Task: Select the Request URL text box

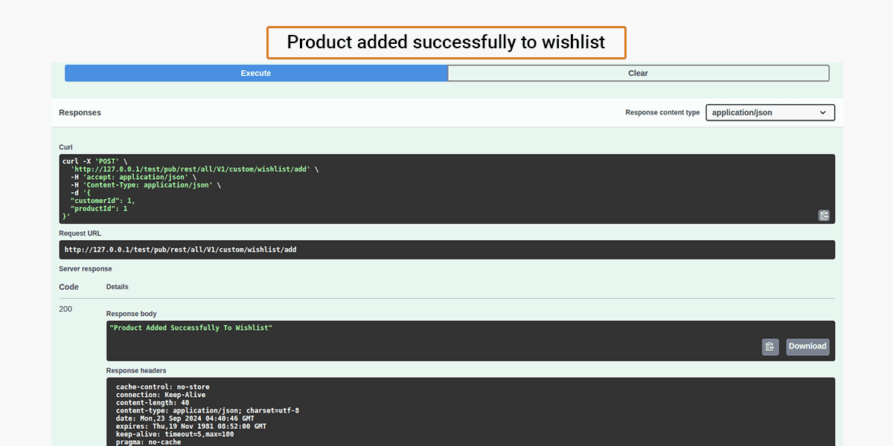Action: coord(447,250)
